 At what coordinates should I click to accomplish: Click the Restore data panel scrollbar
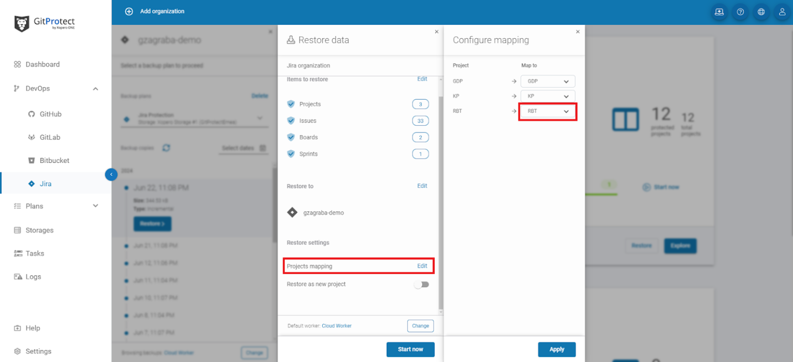[x=440, y=204]
